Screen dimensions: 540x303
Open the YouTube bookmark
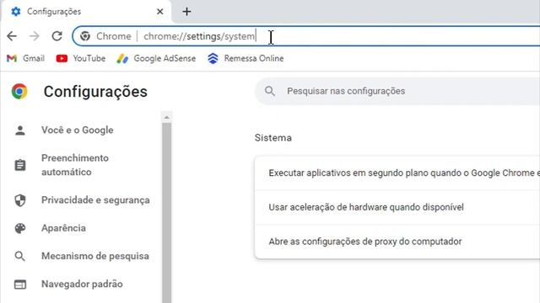tap(81, 58)
